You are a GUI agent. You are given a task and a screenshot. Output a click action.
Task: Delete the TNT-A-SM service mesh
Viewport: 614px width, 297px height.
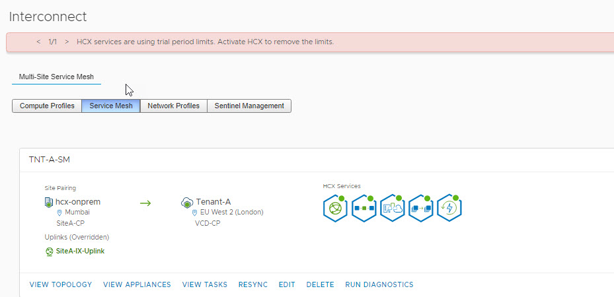pyautogui.click(x=321, y=284)
